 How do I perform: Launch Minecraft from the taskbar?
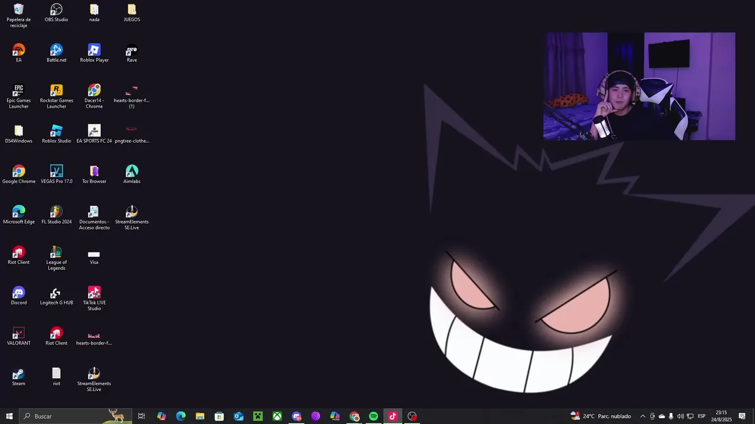[x=258, y=416]
